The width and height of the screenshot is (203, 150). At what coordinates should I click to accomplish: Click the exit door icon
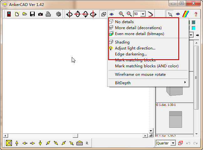(9, 14)
